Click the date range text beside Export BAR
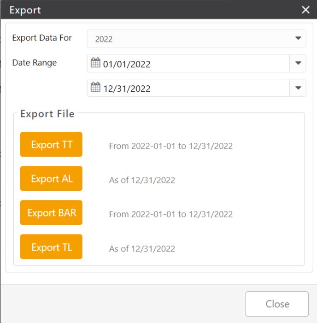The width and height of the screenshot is (317, 323). pyautogui.click(x=170, y=214)
